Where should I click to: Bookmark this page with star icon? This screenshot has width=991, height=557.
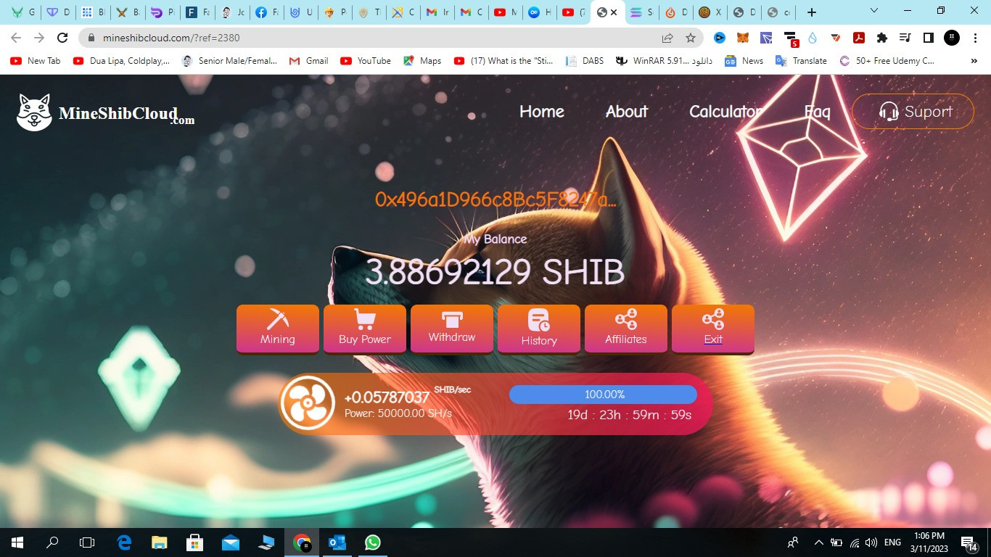click(691, 38)
